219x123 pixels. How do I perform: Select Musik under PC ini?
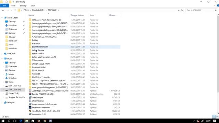coord(11,74)
